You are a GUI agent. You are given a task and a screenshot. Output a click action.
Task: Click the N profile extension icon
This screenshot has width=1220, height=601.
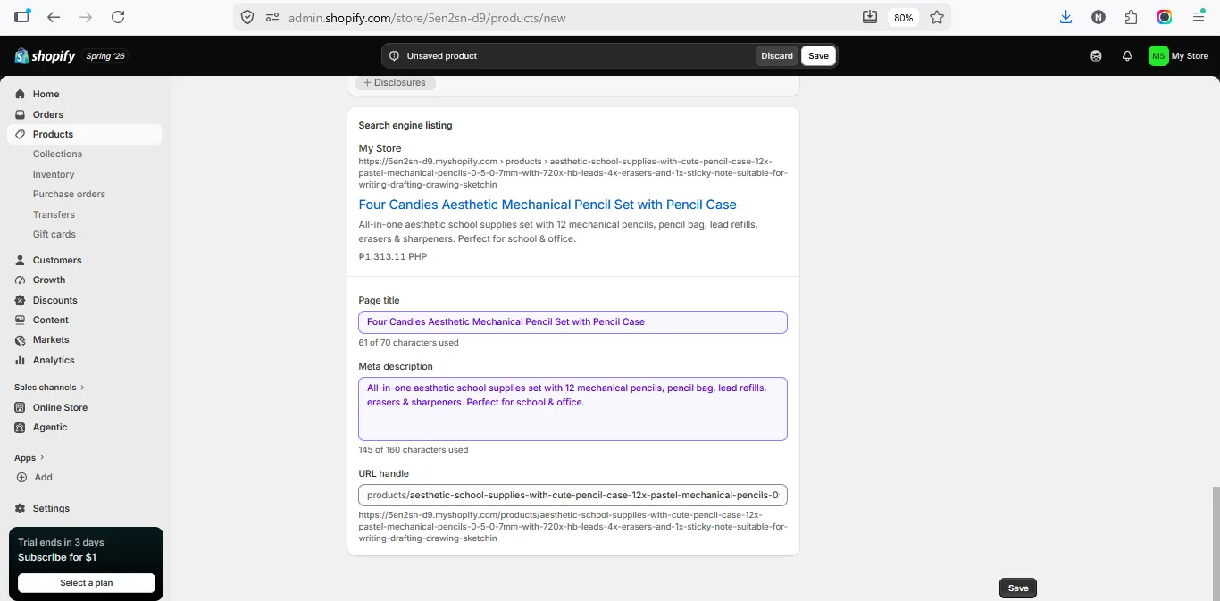[x=1099, y=17]
